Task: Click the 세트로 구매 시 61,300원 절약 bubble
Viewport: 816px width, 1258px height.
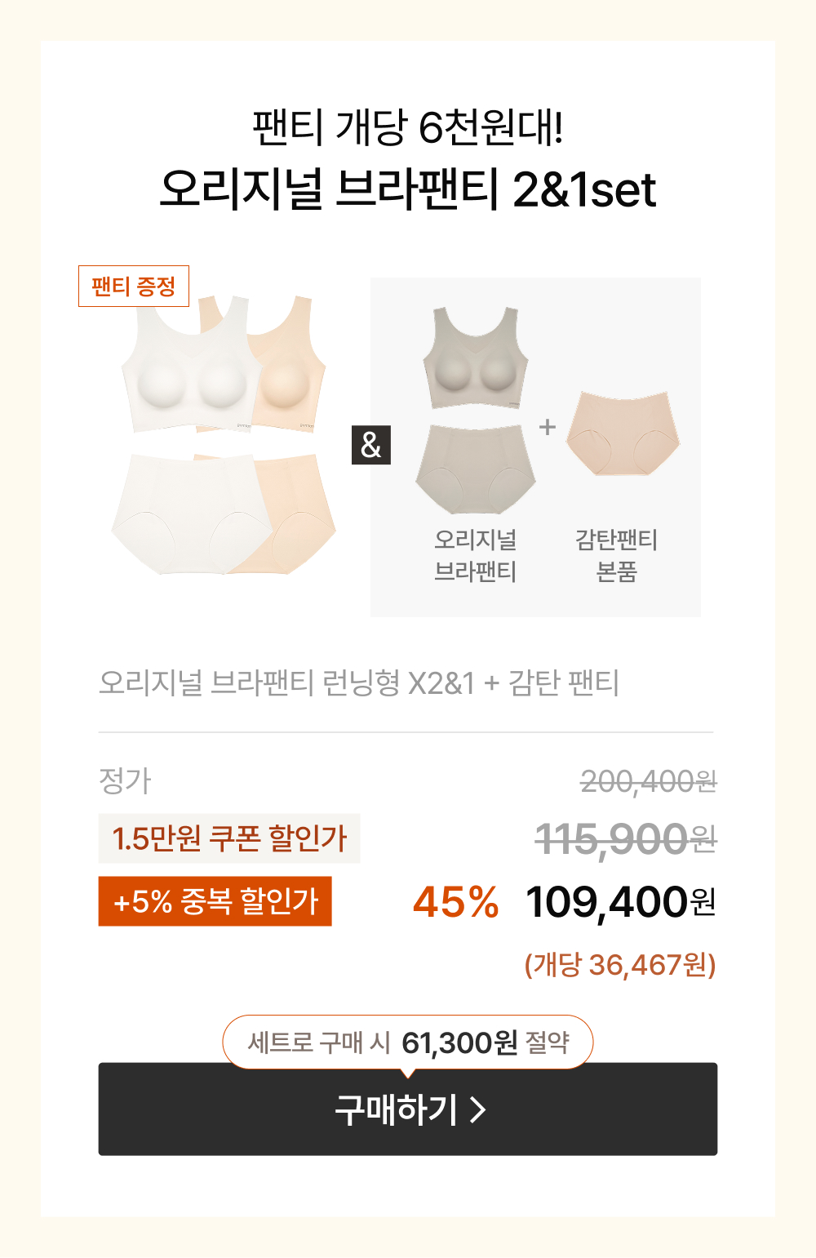Action: 408,1042
